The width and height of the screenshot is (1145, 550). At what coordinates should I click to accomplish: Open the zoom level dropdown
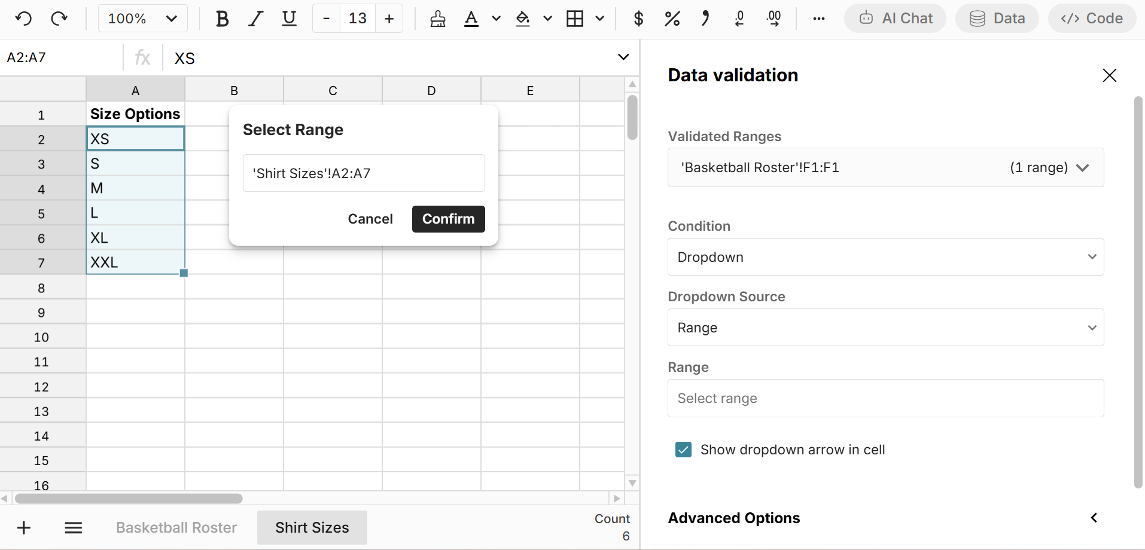coord(142,19)
